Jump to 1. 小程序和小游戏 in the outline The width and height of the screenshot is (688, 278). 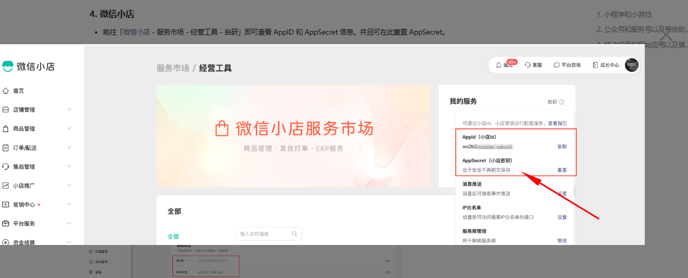624,14
